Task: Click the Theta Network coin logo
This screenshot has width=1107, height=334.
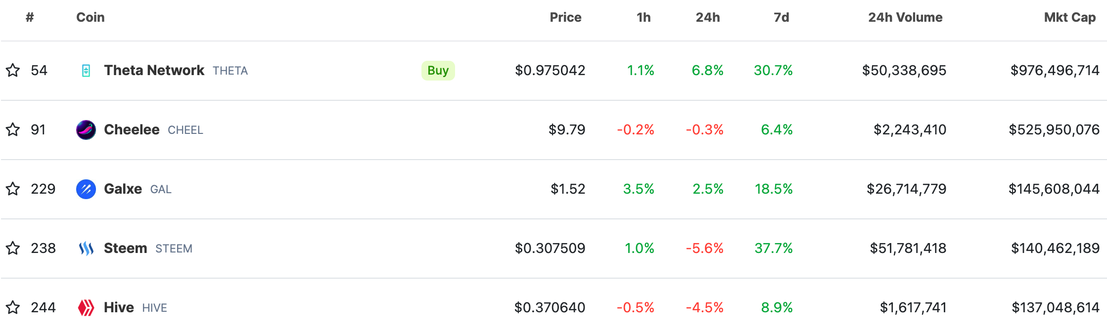Action: 86,70
